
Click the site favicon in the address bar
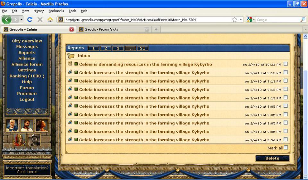click(61, 20)
